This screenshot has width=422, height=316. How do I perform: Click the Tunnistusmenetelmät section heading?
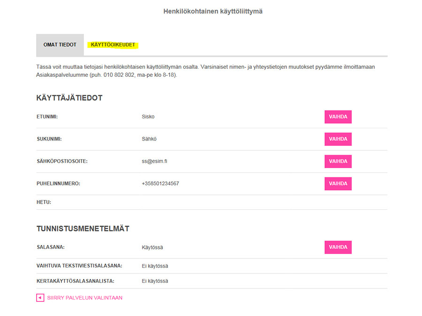point(83,228)
